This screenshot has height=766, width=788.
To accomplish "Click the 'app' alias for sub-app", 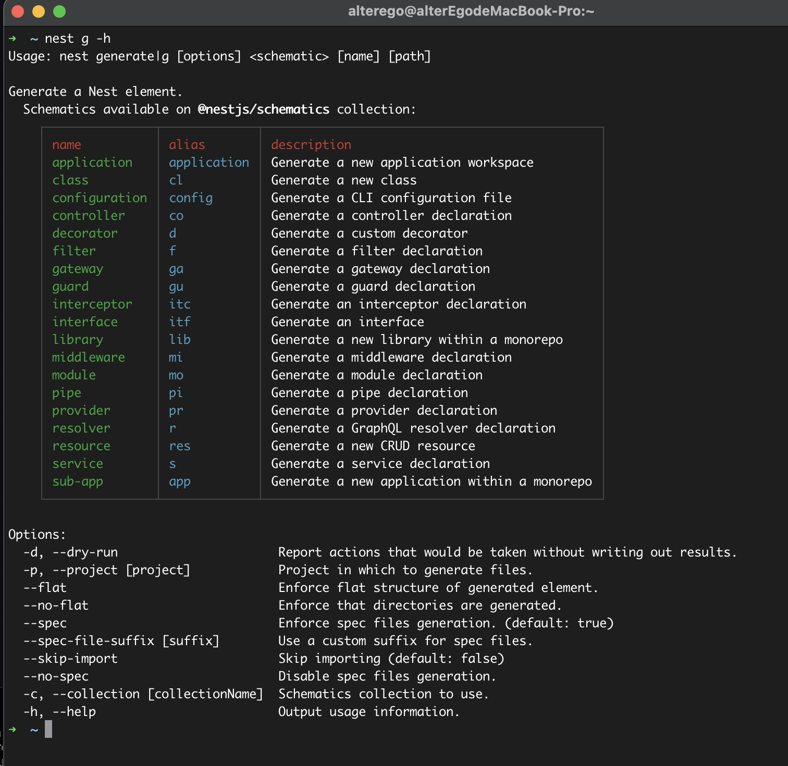I will click(x=180, y=481).
